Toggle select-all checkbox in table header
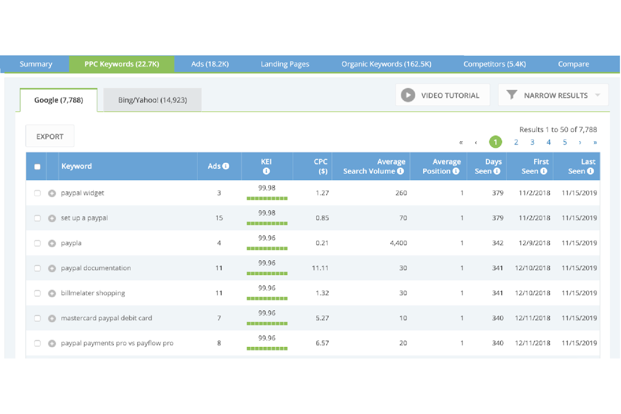Viewport: 621px width, 414px height. [x=37, y=167]
